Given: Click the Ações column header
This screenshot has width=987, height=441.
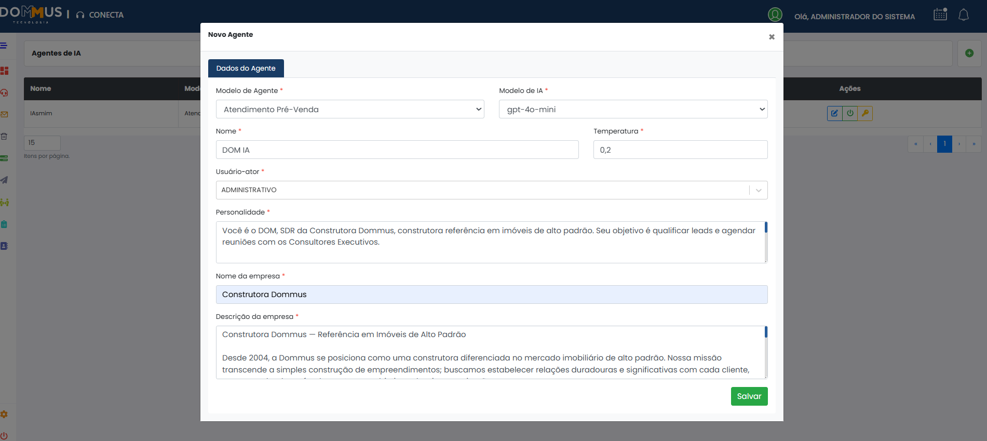Looking at the screenshot, I should (850, 89).
